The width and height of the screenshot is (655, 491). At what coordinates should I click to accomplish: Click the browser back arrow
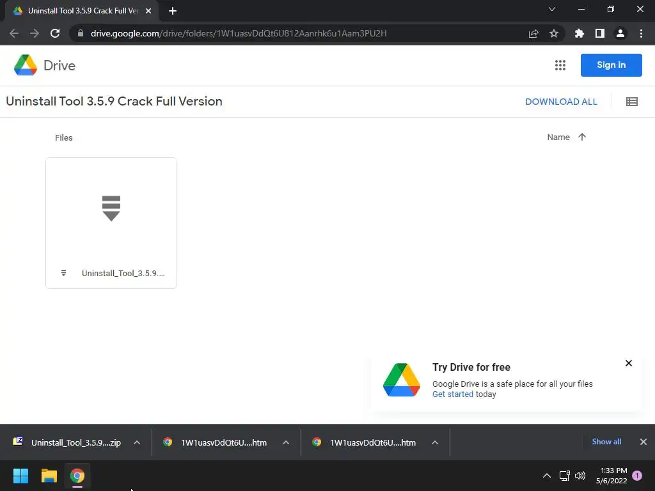coord(14,33)
